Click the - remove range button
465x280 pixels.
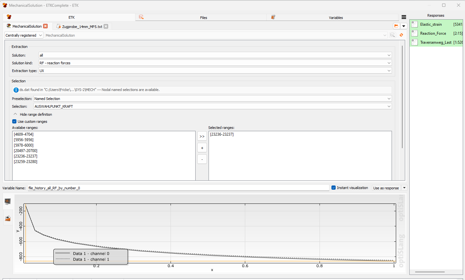pos(202,159)
